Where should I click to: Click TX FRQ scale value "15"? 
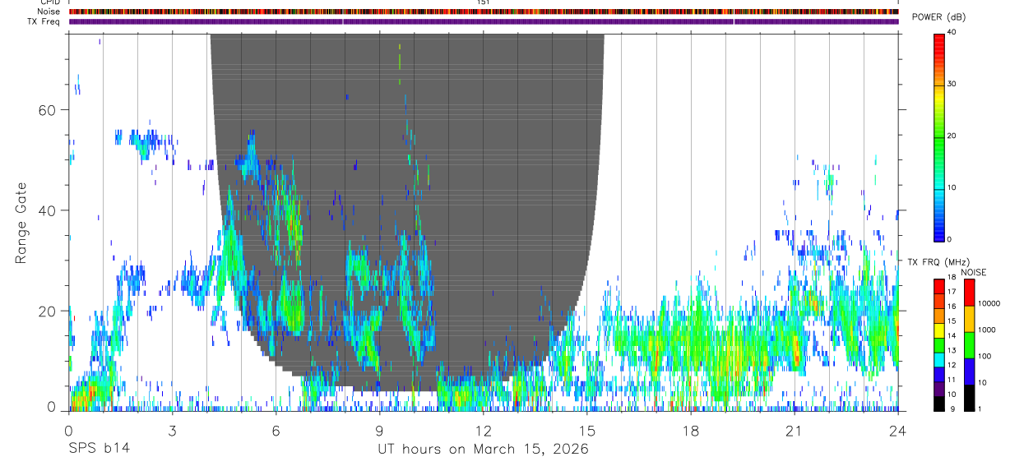coord(951,321)
